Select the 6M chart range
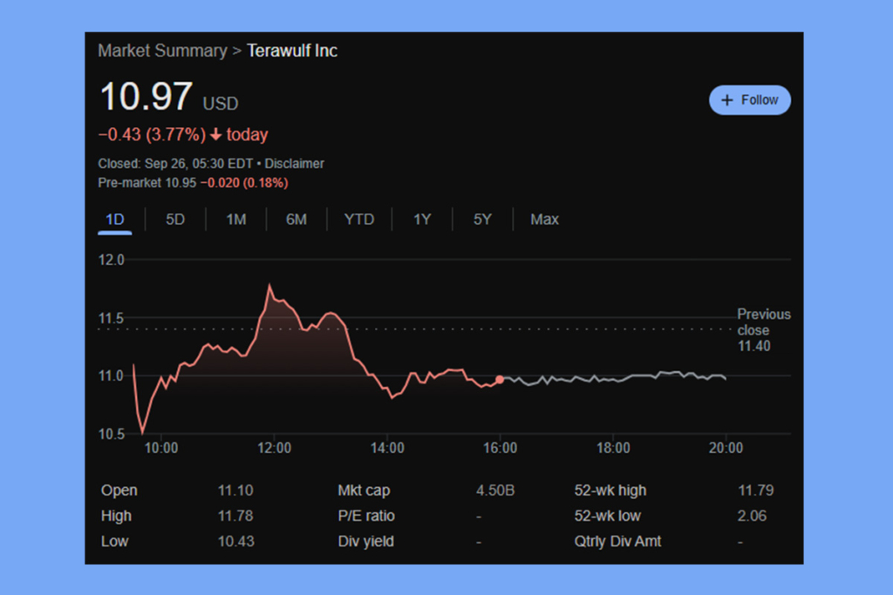 pos(296,220)
